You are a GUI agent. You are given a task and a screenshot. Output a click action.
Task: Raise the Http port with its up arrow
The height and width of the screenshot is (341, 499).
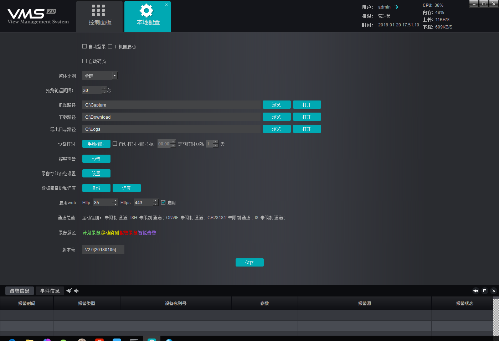[x=115, y=201]
